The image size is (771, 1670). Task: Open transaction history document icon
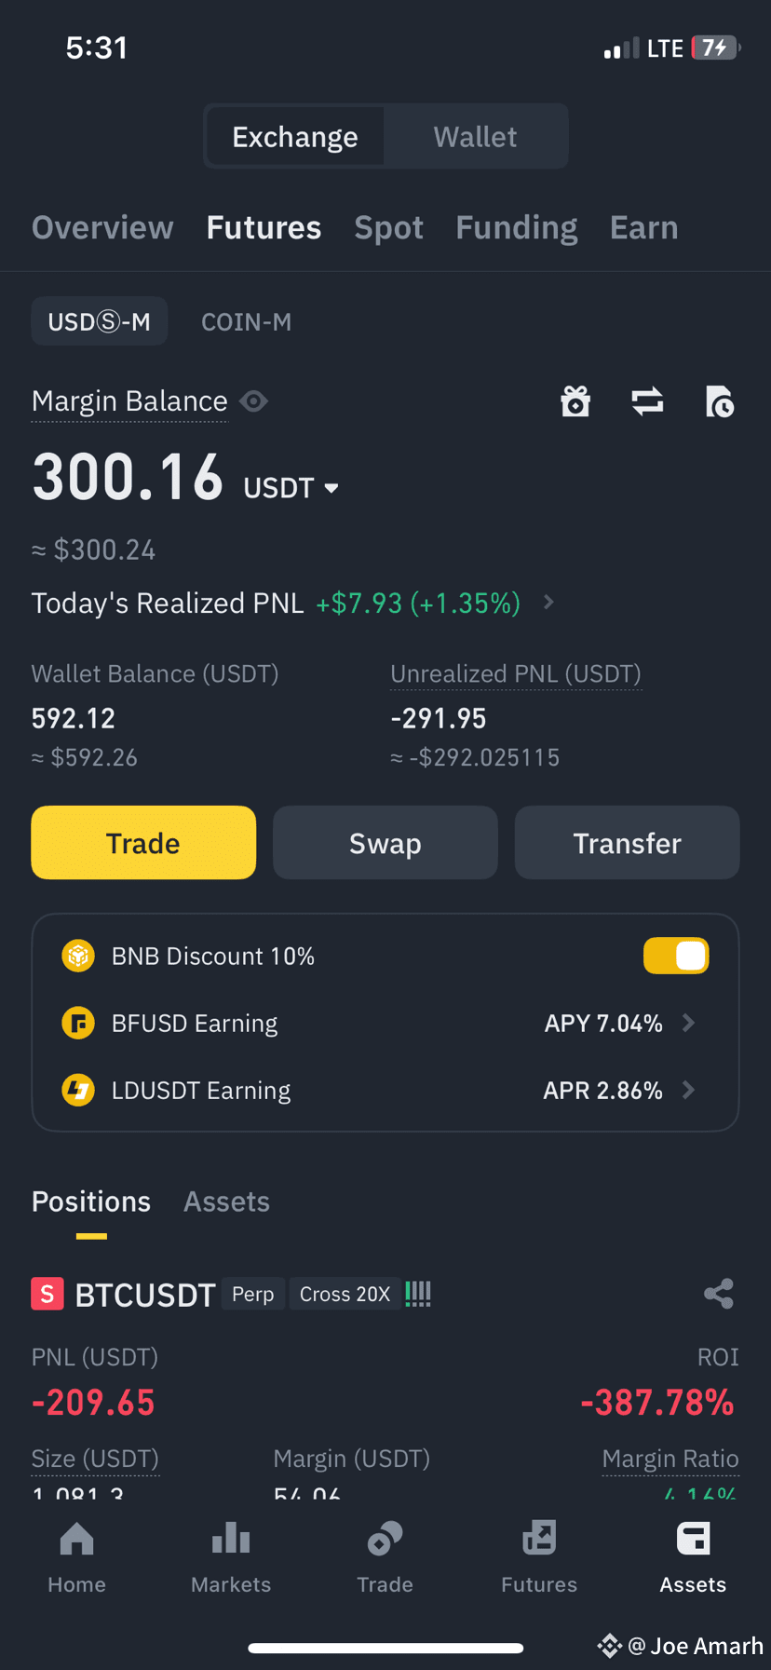(x=719, y=401)
